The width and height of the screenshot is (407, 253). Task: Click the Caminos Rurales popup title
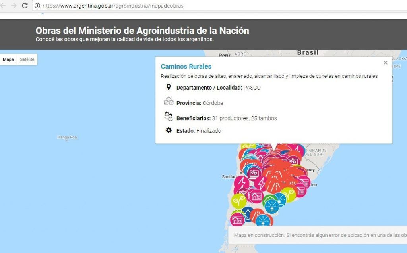pyautogui.click(x=186, y=67)
